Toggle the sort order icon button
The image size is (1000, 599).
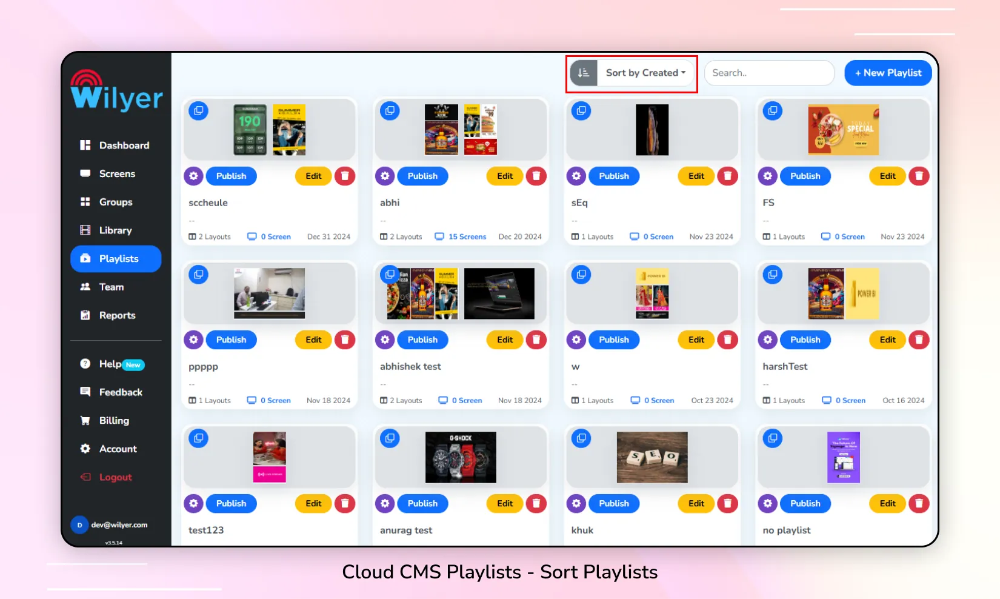[x=584, y=73]
